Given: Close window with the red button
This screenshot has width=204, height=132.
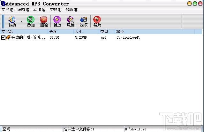Looking at the screenshot, I should pyautogui.click(x=200, y=4).
